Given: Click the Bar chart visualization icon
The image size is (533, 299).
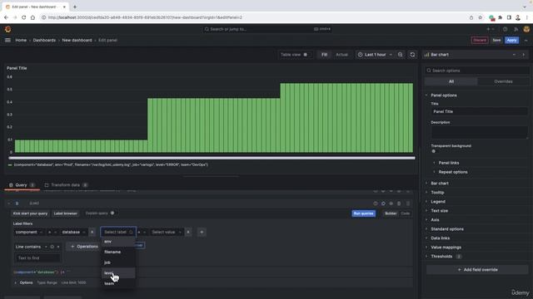Looking at the screenshot, I should coord(426,55).
